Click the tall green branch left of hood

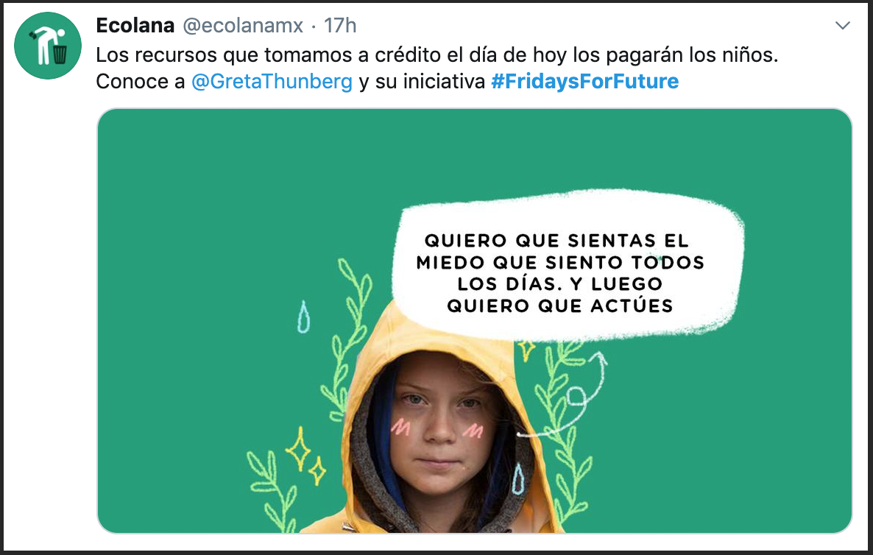click(346, 339)
